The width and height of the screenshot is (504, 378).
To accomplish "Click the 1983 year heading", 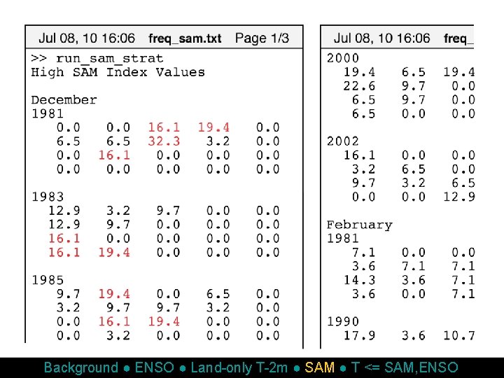I will (x=48, y=197).
